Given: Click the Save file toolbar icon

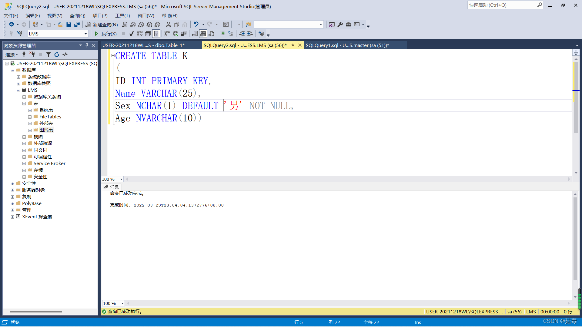Looking at the screenshot, I should pos(69,25).
